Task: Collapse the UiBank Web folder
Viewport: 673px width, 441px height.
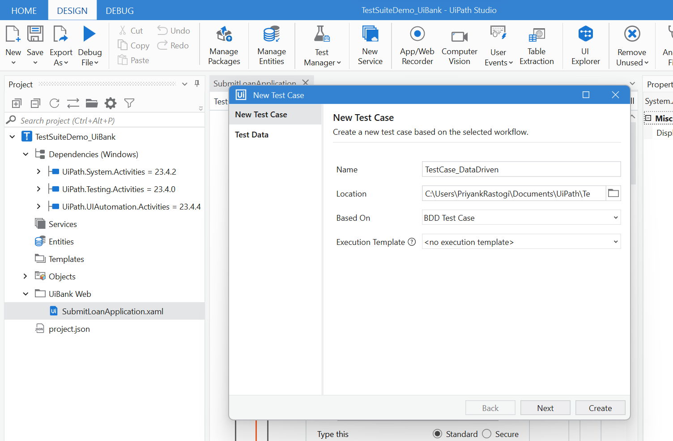Action: coord(26,294)
